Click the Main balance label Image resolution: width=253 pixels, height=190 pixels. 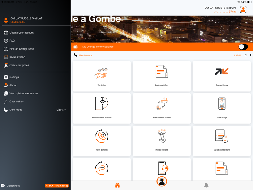pyautogui.click(x=85, y=55)
